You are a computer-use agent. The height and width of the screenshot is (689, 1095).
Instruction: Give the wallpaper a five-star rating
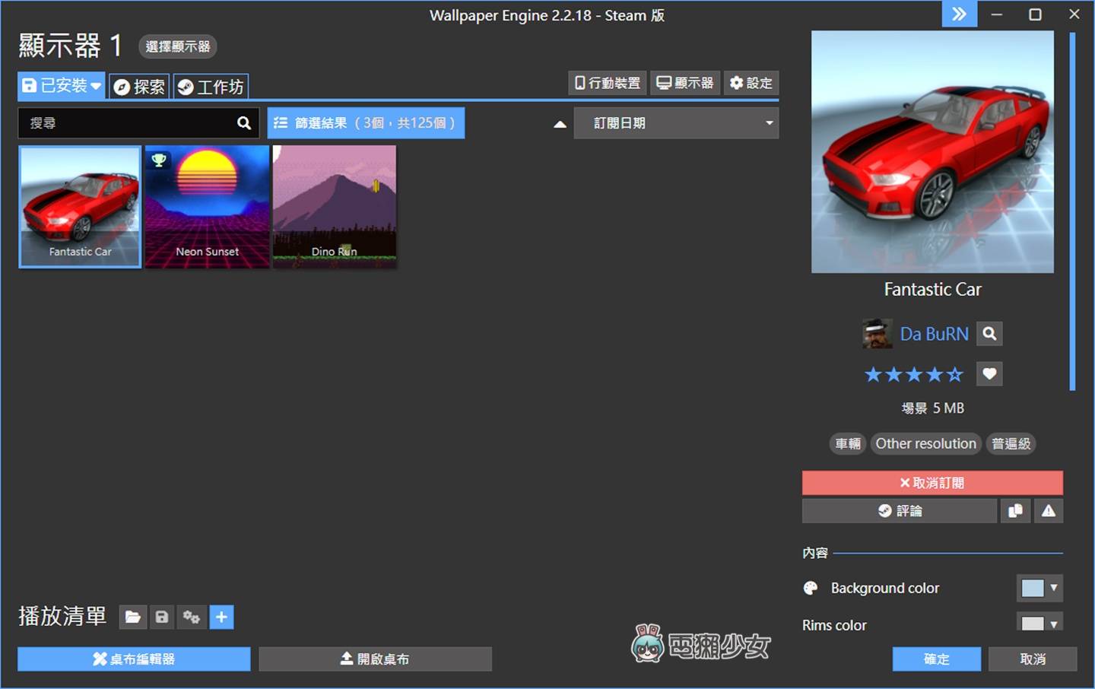point(956,373)
